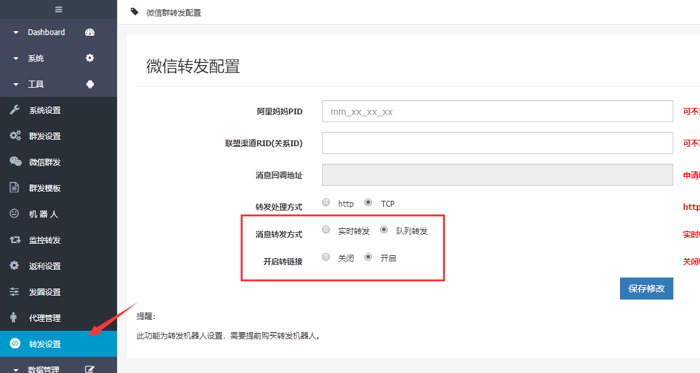Click the retweet icon beside 监控转发
The image size is (700, 373).
click(15, 240)
